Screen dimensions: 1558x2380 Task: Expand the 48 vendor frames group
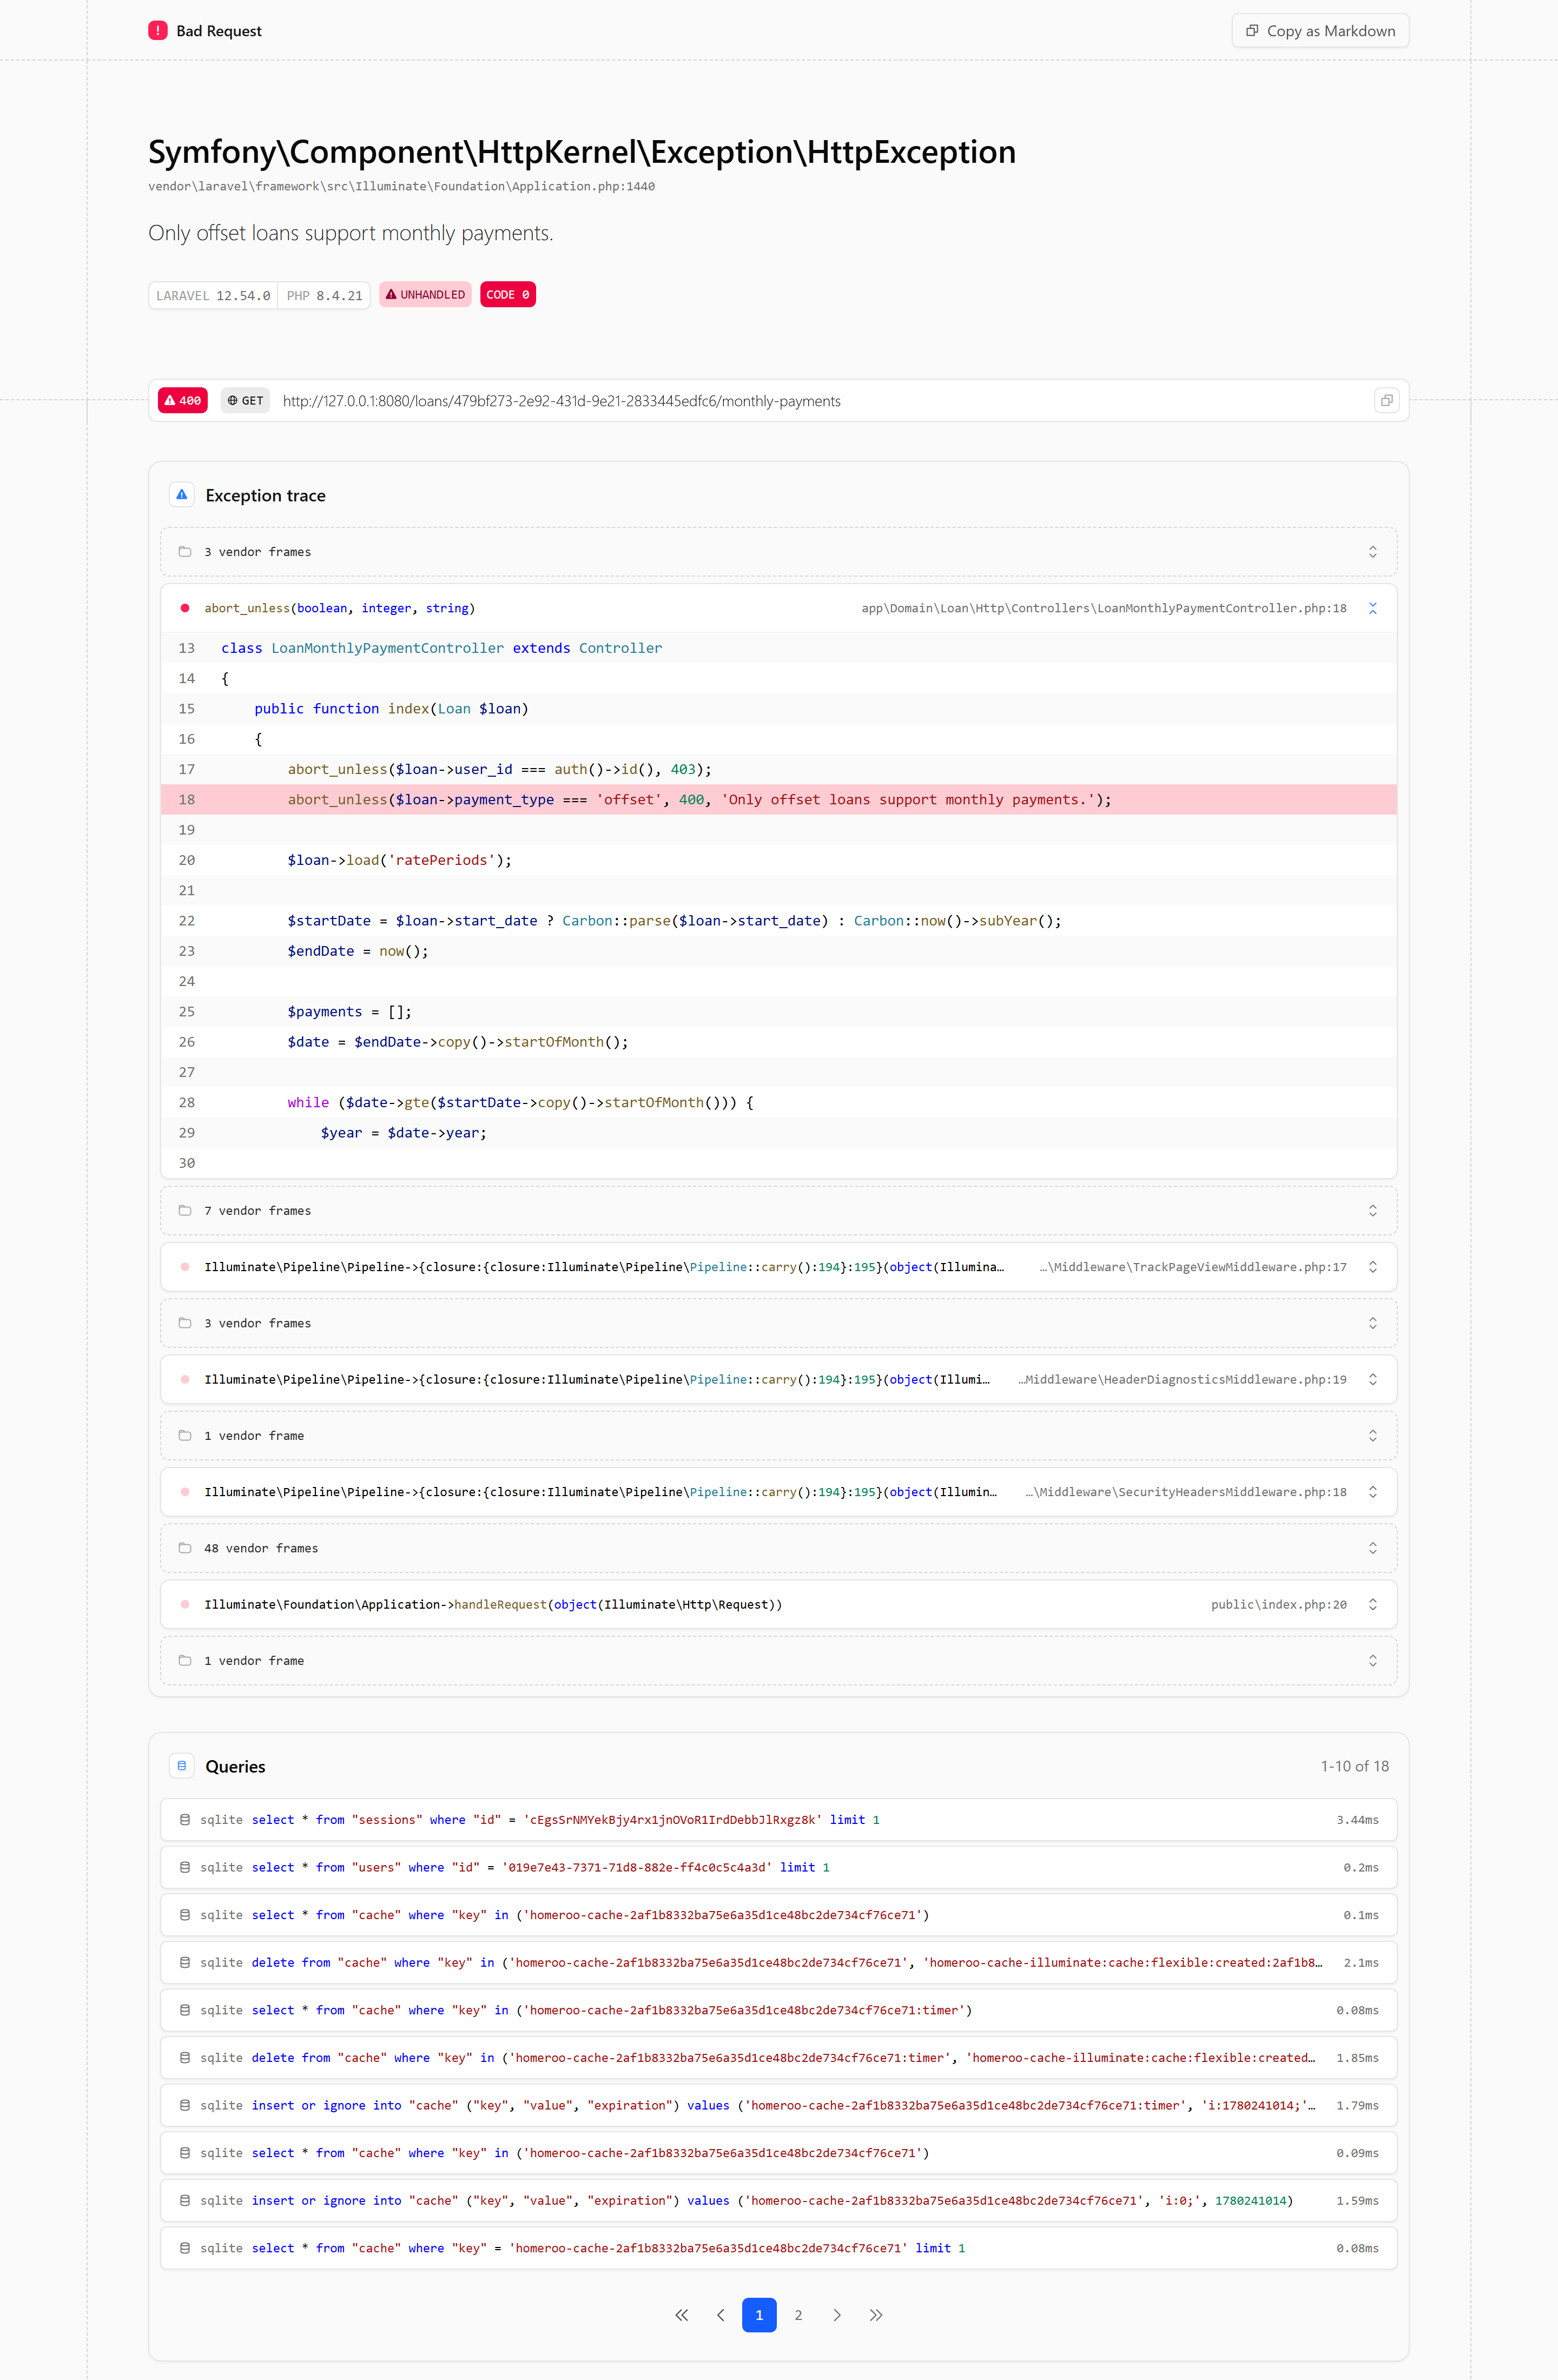[x=779, y=1548]
